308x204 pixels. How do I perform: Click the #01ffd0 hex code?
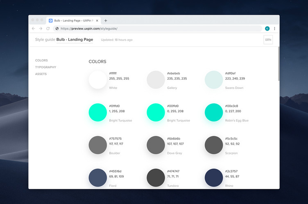[x=114, y=106]
